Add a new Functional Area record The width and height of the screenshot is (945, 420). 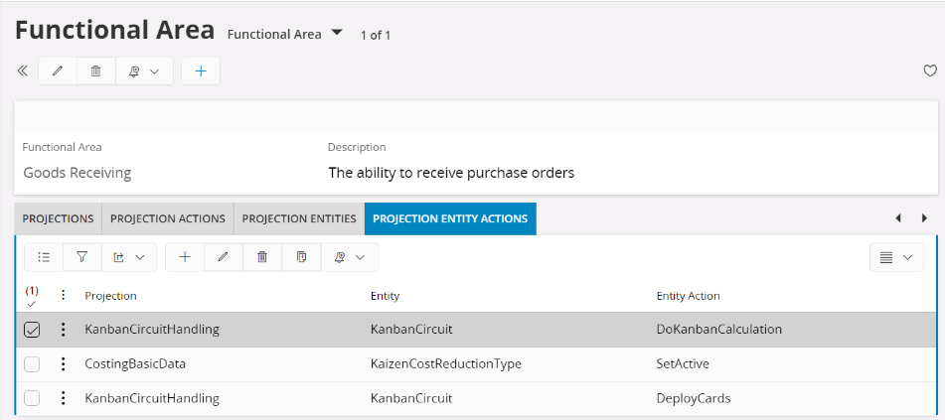coord(201,71)
